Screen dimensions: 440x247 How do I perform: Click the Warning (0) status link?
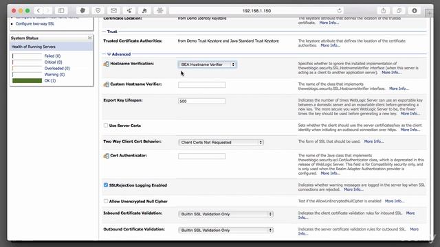(54, 75)
